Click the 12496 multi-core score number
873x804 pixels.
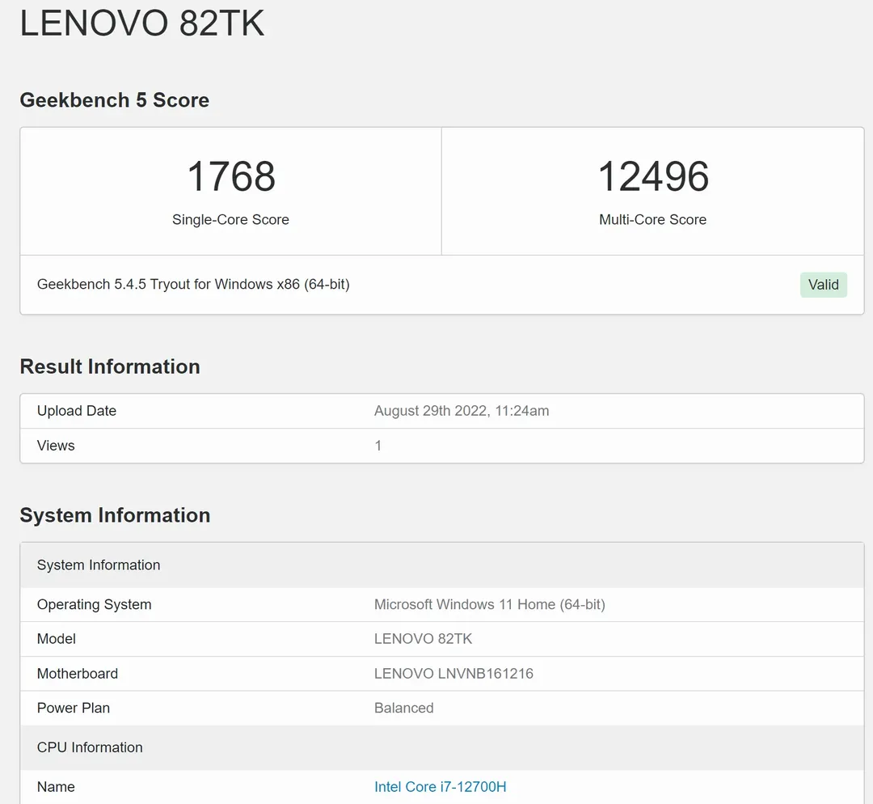[652, 176]
